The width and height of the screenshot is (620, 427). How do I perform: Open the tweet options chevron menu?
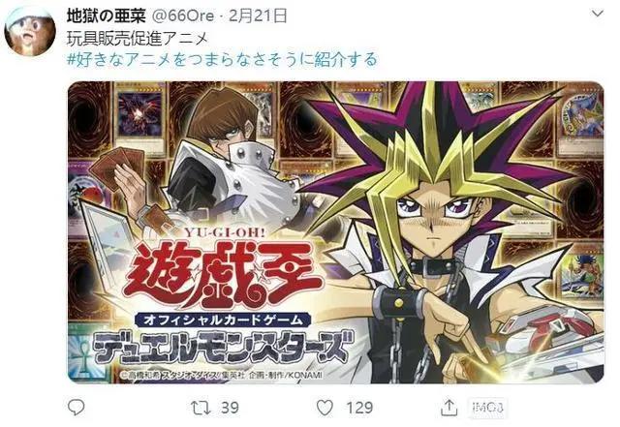point(597,14)
